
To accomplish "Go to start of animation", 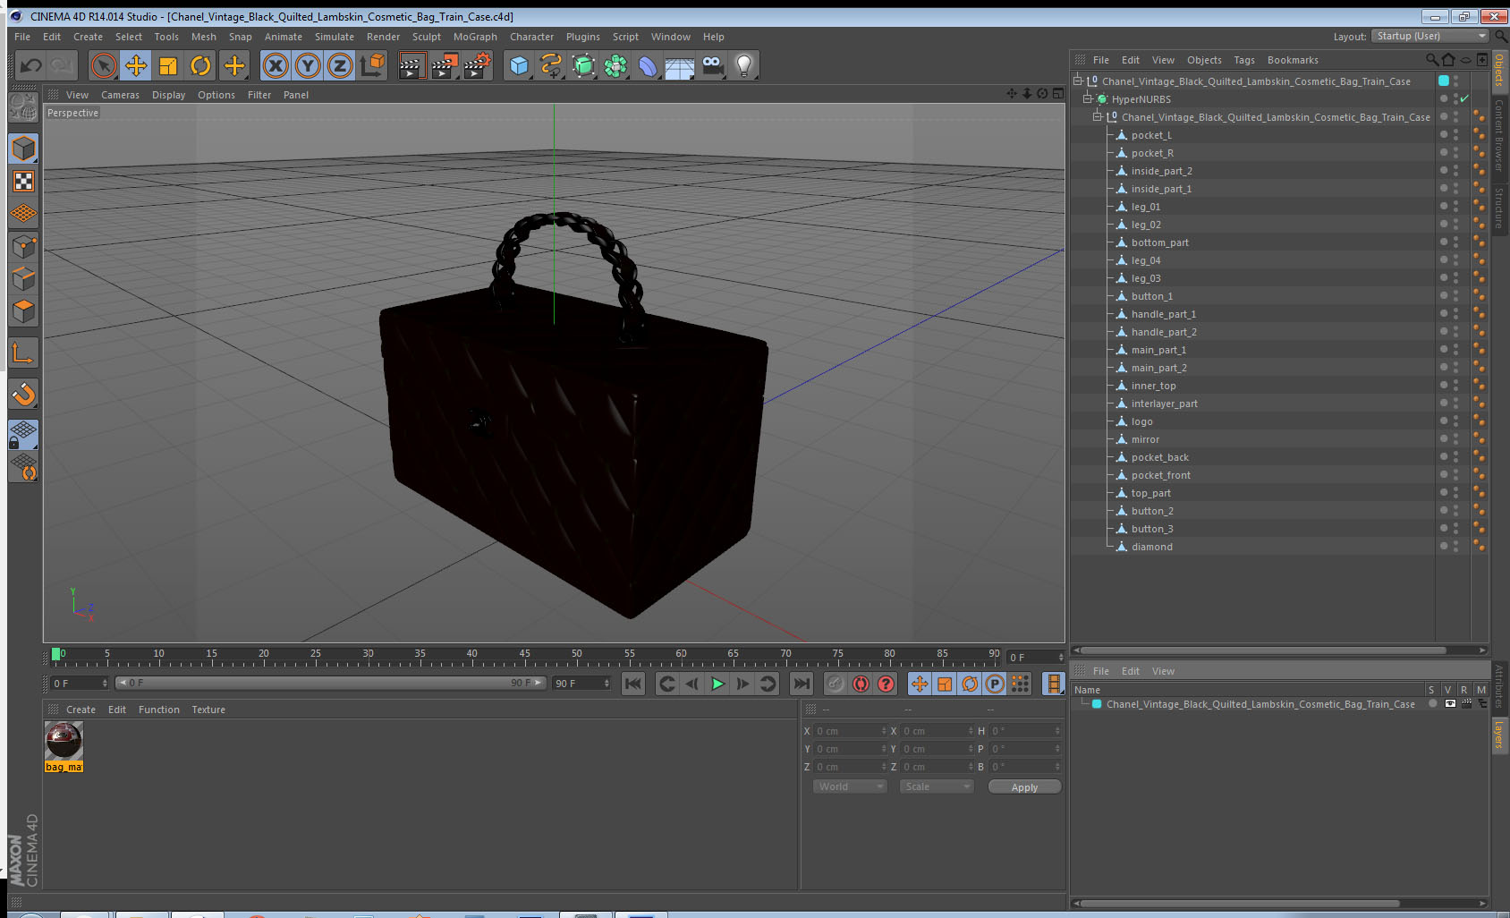I will pyautogui.click(x=633, y=684).
